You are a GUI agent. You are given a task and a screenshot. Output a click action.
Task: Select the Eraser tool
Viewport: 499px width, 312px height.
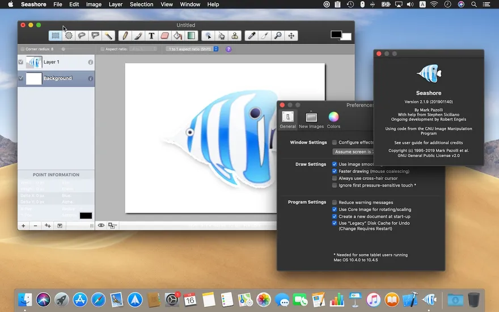coord(164,36)
